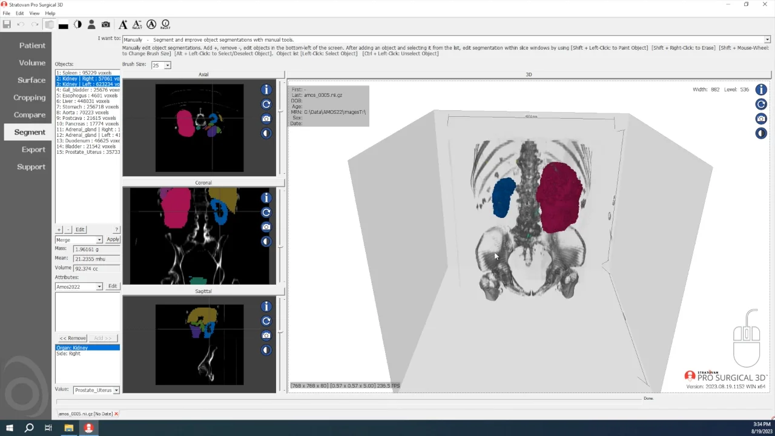Reset the Coronal view with refresh icon
Viewport: 775px width, 436px height.
point(266,213)
